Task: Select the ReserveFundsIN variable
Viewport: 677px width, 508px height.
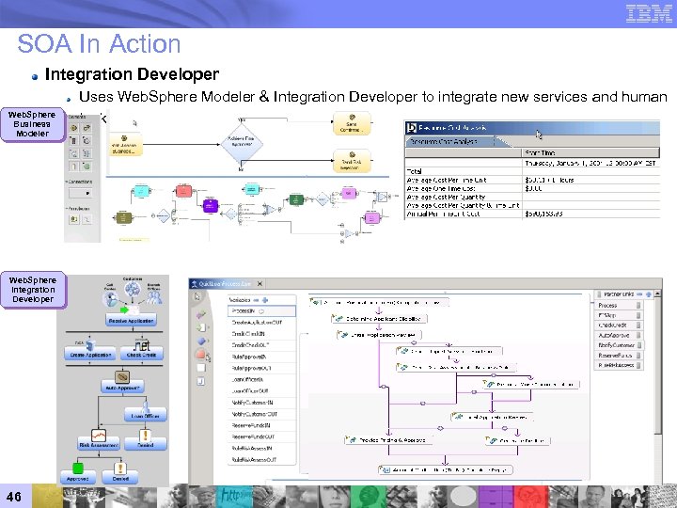Action: tap(261, 425)
